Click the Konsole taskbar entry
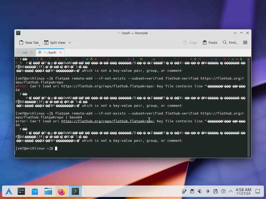This screenshot has width=266, height=199. [75, 191]
